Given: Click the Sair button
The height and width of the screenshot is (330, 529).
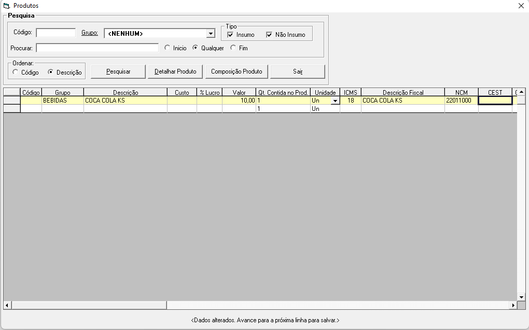Looking at the screenshot, I should click(298, 71).
